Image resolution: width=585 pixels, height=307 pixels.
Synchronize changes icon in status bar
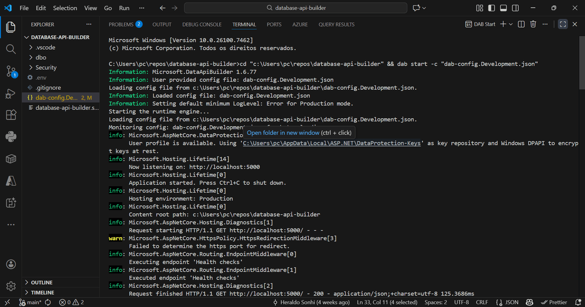point(48,303)
